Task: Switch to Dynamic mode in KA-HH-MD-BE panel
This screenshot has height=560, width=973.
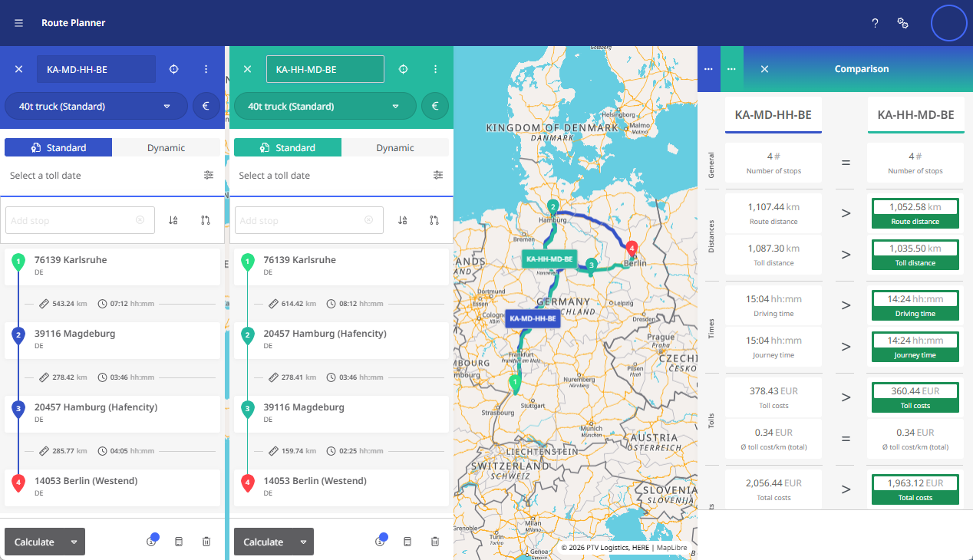Action: pyautogui.click(x=395, y=147)
